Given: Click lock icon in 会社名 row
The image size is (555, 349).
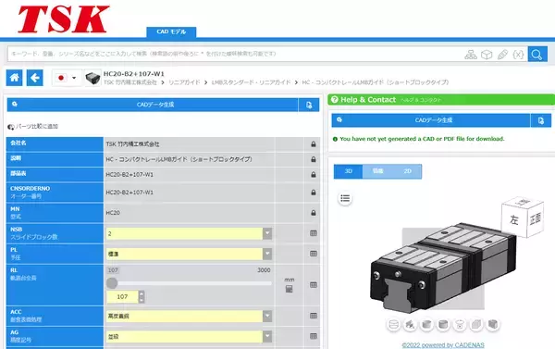Looking at the screenshot, I should click(314, 144).
